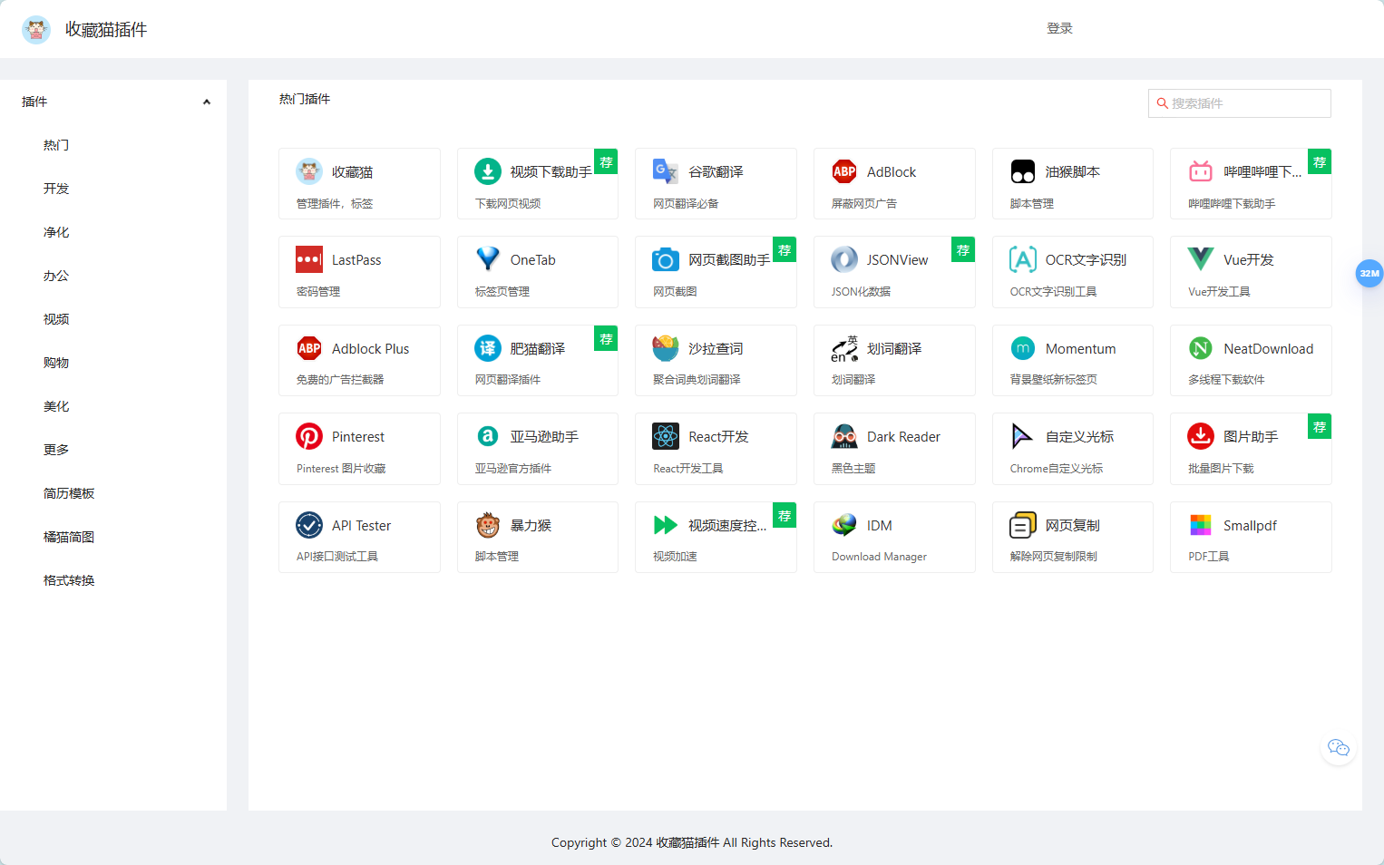Click the React开发 atom icon
Image resolution: width=1384 pixels, height=865 pixels.
point(666,436)
